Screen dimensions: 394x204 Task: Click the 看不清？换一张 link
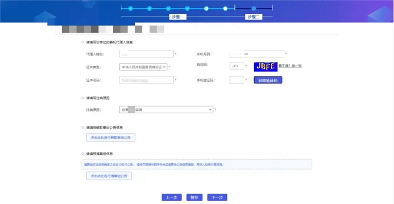(x=290, y=66)
